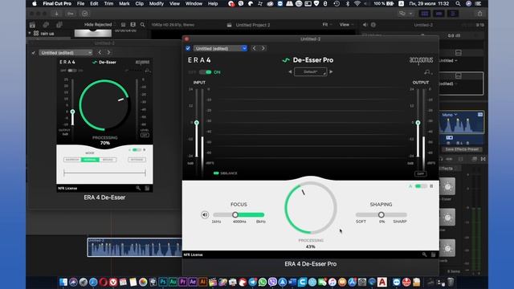The height and width of the screenshot is (289, 514).
Task: Click the PROCESSING 70% knob in small De-Esser
Action: point(104,105)
